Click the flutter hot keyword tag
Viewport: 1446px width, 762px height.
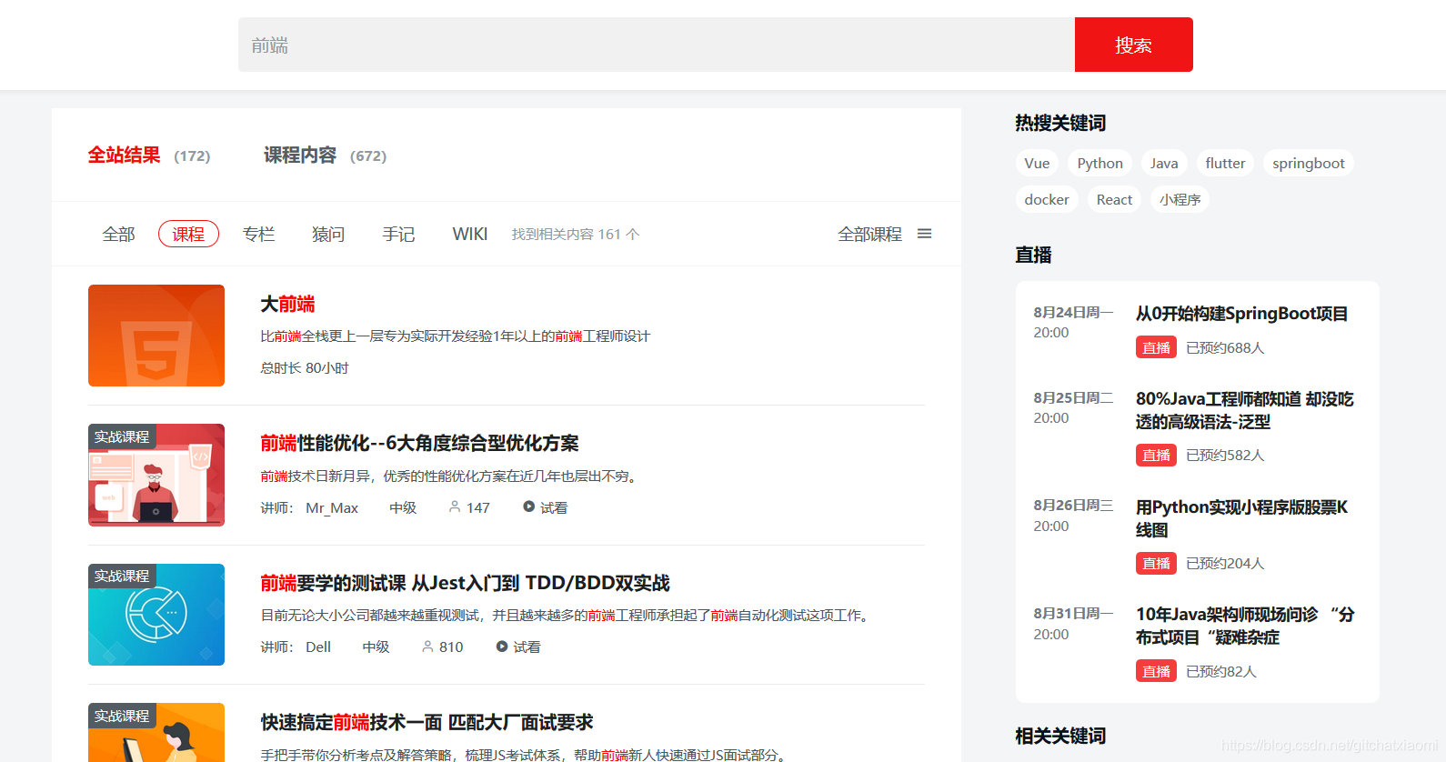click(1225, 163)
